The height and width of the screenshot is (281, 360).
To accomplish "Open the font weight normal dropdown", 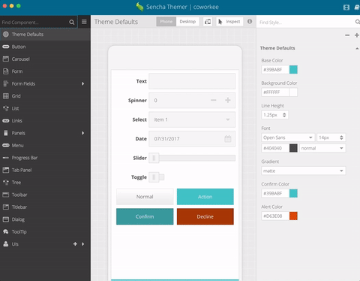I will 322,148.
